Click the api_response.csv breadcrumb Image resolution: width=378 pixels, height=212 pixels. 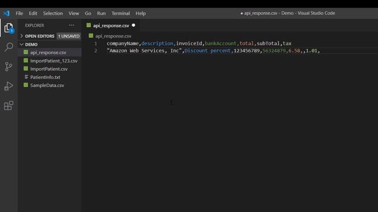point(113,36)
